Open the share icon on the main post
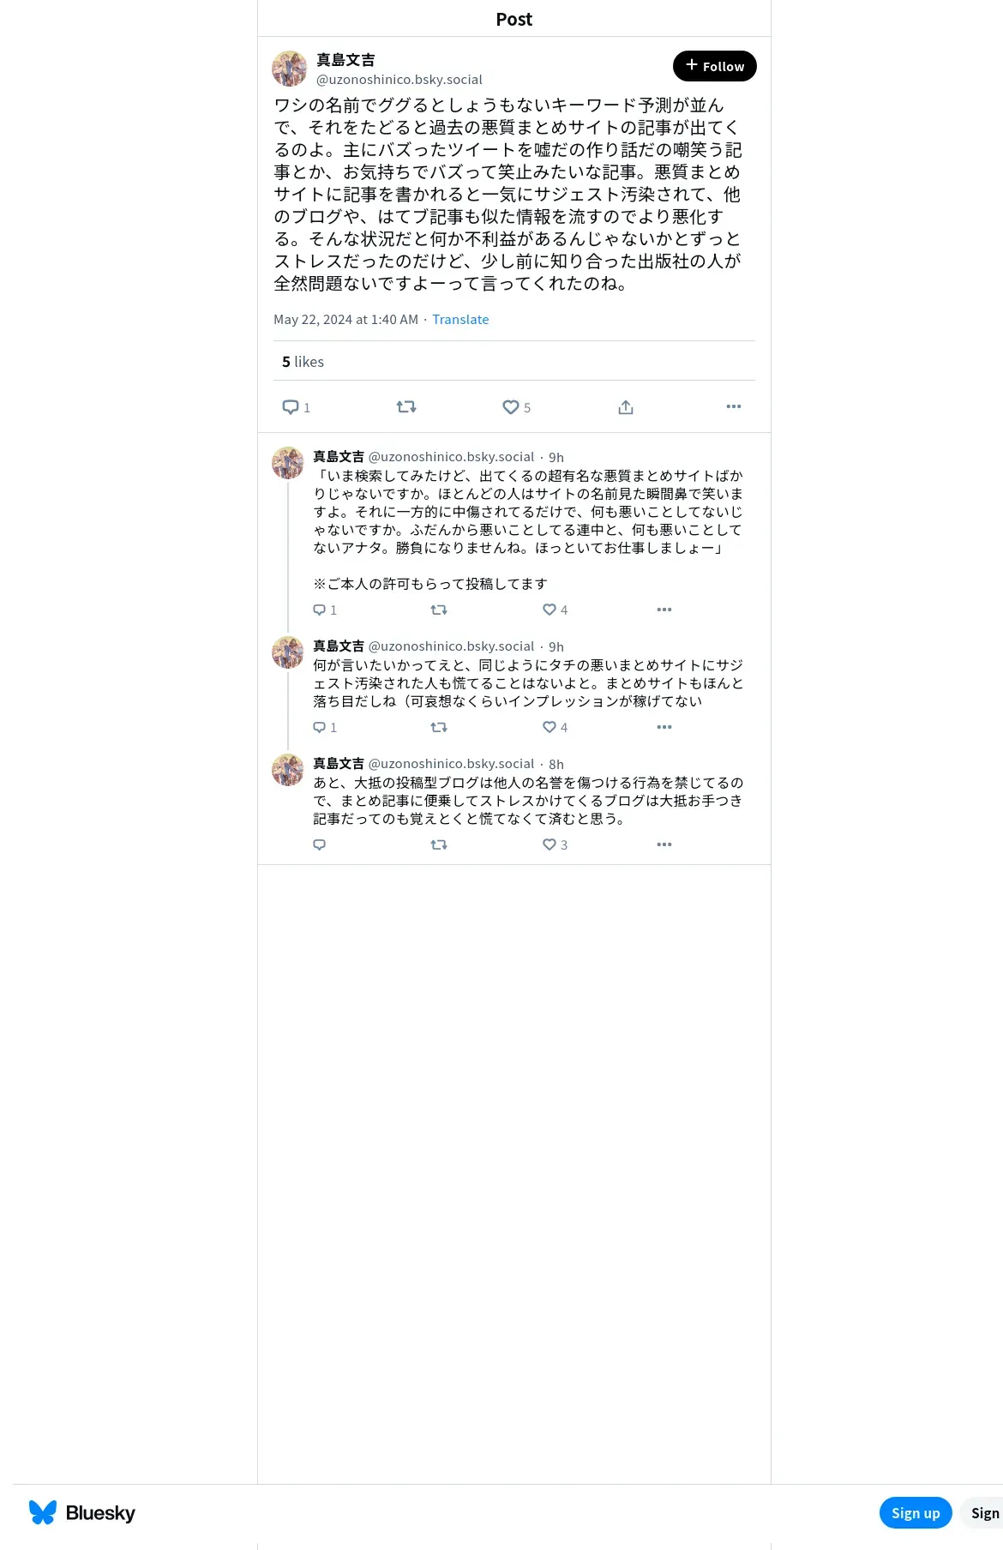1003x1550 pixels. tap(626, 407)
